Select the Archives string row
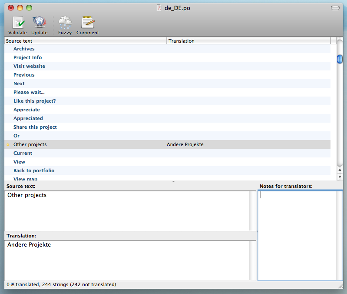The image size is (347, 294). click(x=24, y=49)
